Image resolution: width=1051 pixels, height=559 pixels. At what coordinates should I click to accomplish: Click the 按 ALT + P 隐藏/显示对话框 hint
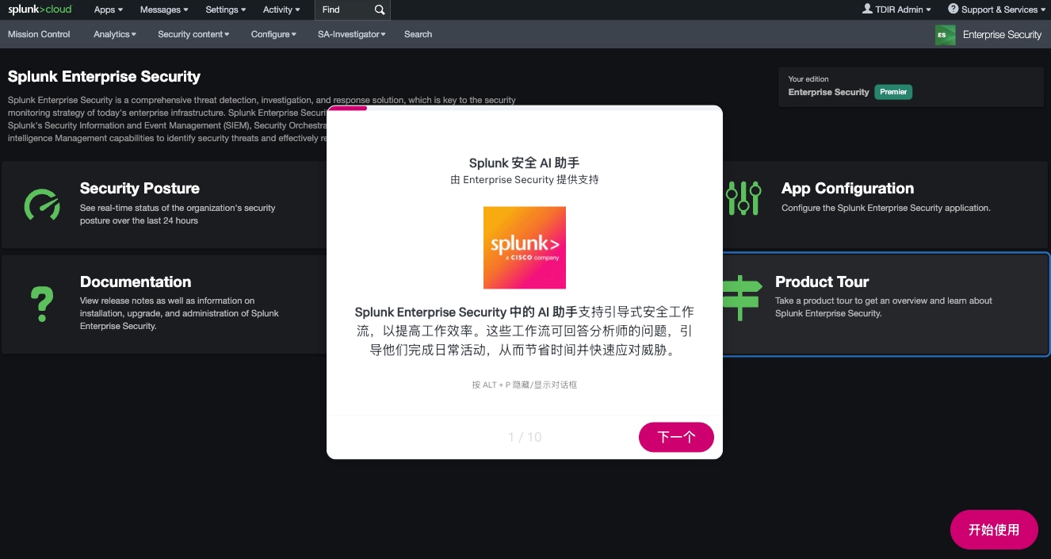[x=524, y=385]
